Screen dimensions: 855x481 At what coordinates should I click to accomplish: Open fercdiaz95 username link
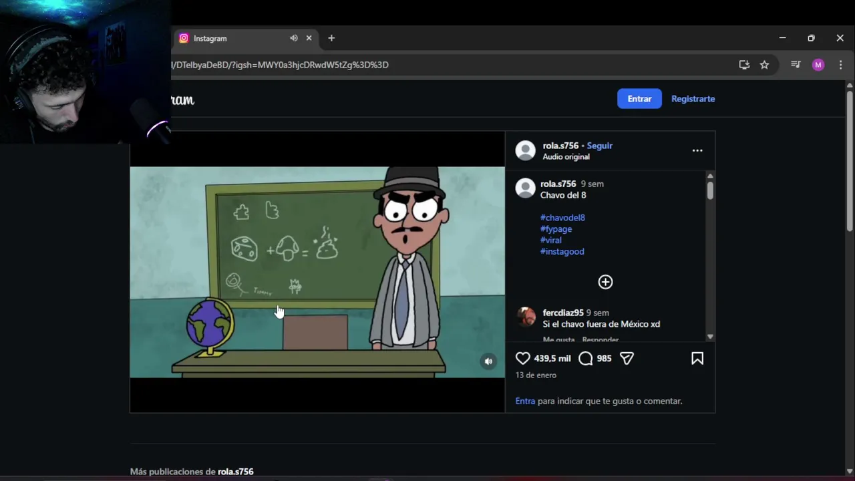[x=563, y=313]
